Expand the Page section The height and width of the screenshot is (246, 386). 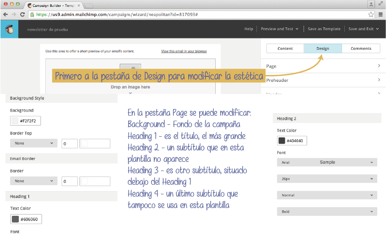coord(323,66)
